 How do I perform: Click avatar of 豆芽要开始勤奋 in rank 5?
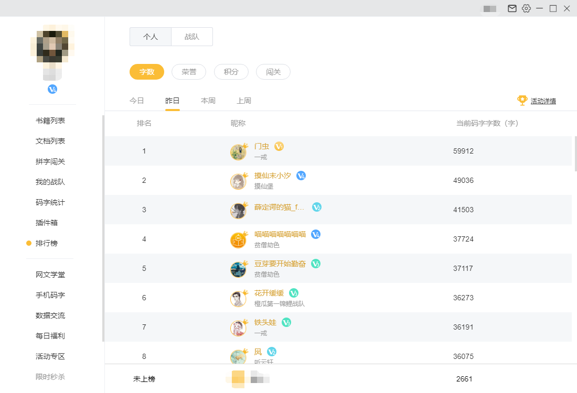[238, 269]
